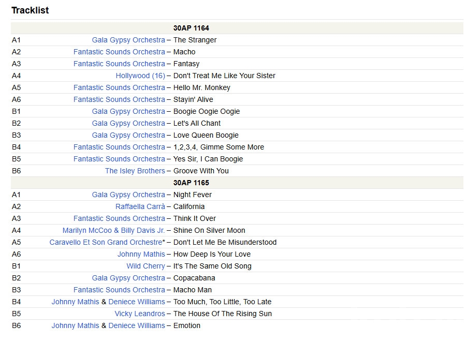Click the 30AP 1165 section header
The height and width of the screenshot is (342, 466).
pyautogui.click(x=191, y=183)
